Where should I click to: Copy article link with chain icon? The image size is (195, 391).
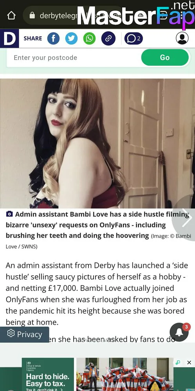click(x=108, y=38)
